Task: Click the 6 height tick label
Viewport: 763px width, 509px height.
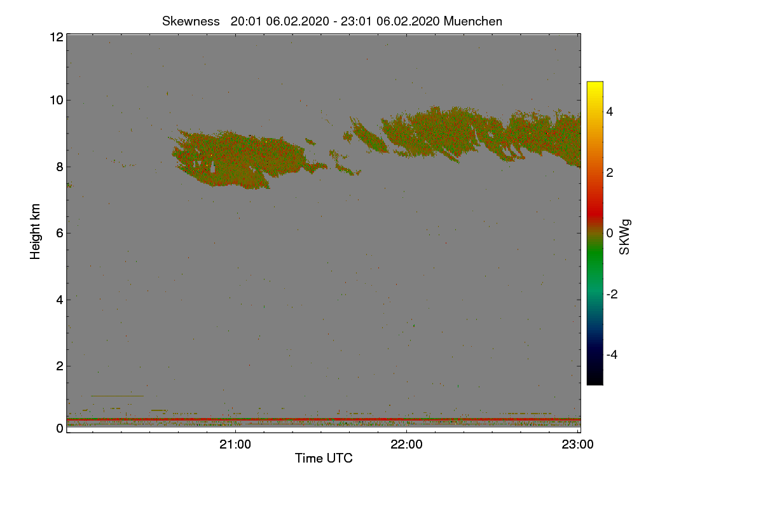Action: 60,233
